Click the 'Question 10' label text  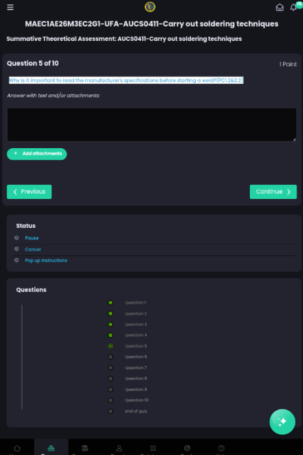pos(136,400)
